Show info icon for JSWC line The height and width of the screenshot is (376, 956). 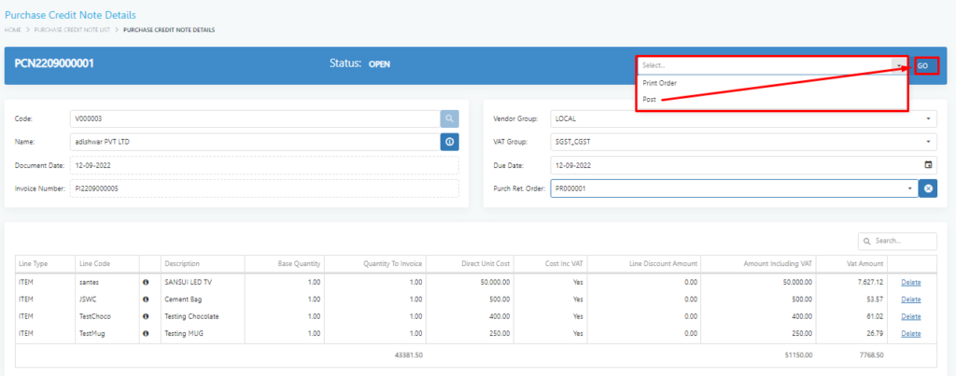tap(146, 299)
